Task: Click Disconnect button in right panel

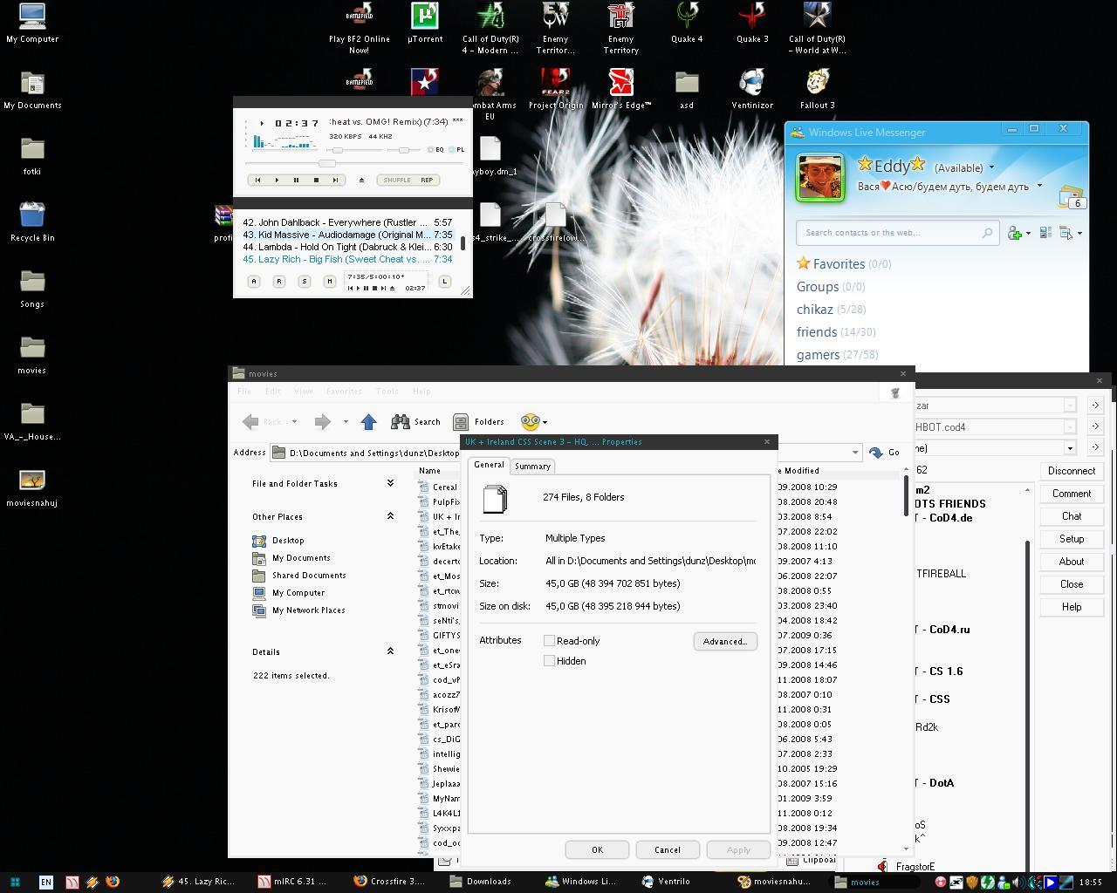Action: click(1072, 471)
